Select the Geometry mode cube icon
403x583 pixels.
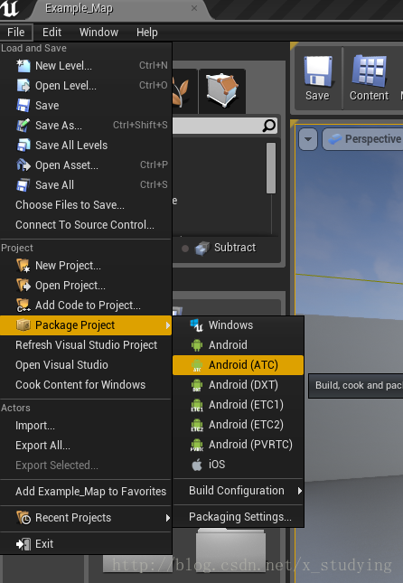222,90
